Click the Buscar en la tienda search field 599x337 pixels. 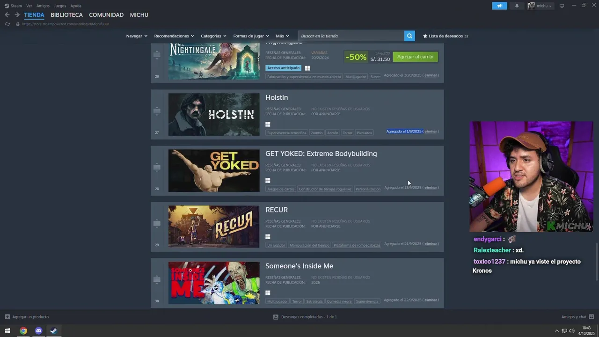click(351, 36)
